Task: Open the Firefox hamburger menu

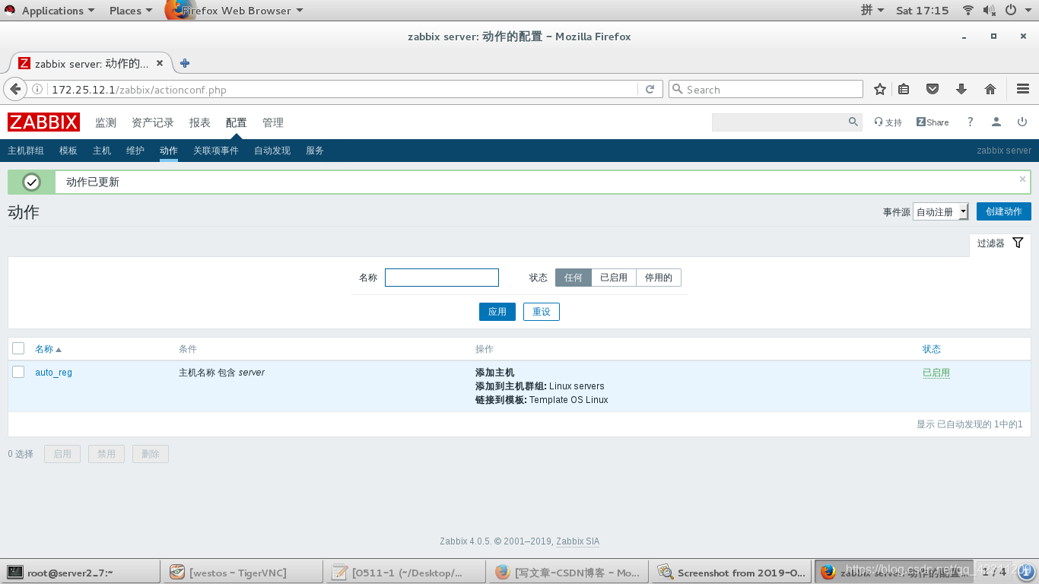Action: click(x=1023, y=89)
